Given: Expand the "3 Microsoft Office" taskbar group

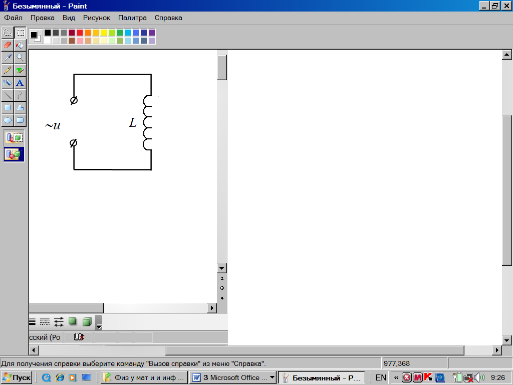Looking at the screenshot, I should point(233,378).
